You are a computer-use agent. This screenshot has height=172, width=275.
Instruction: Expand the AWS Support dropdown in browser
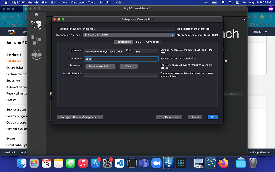coord(260,32)
